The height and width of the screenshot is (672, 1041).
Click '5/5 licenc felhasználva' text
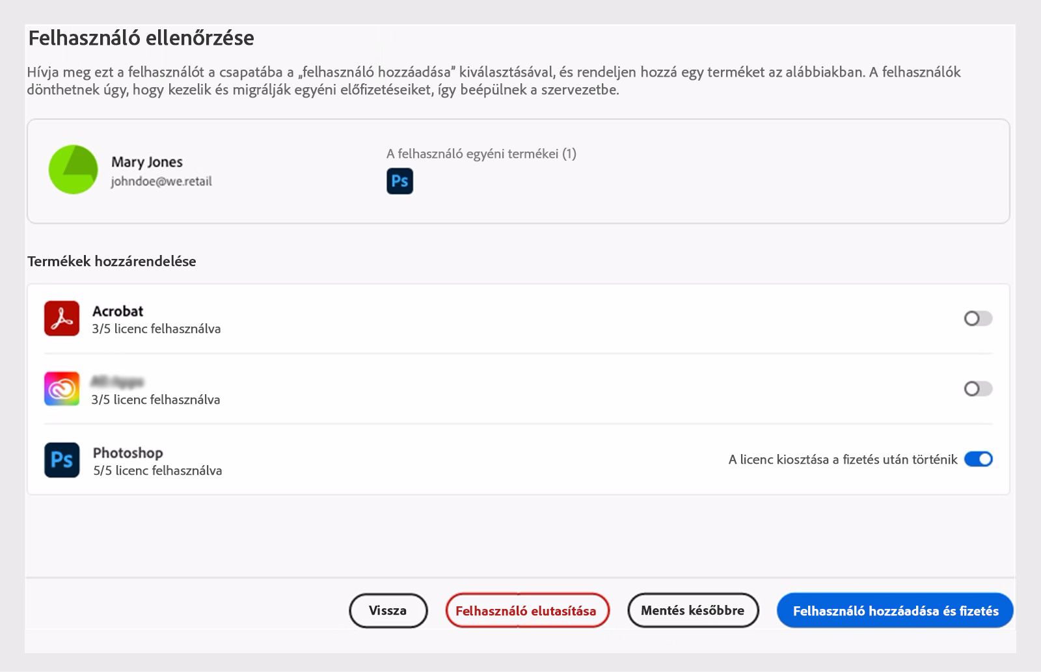(x=157, y=470)
